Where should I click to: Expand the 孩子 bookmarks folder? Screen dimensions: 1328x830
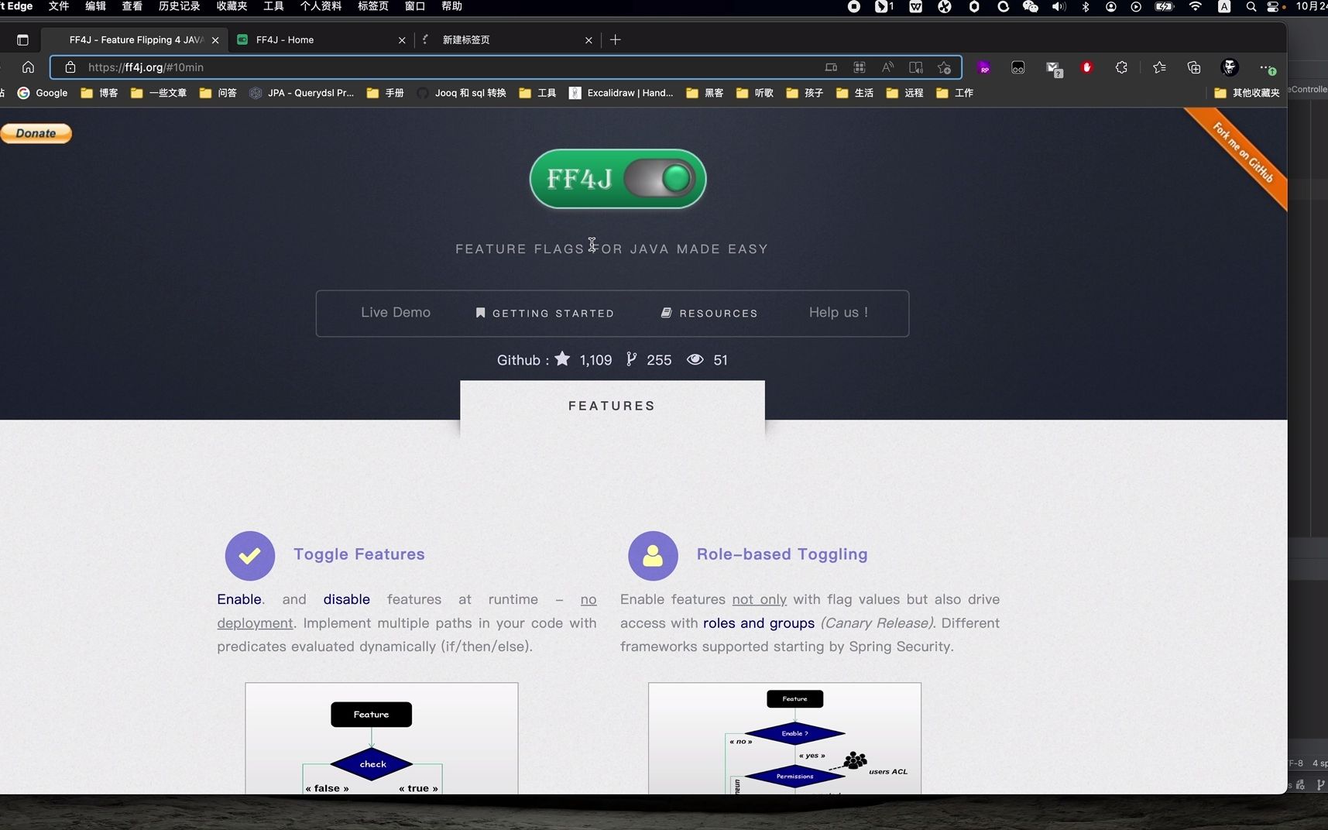pyautogui.click(x=805, y=93)
